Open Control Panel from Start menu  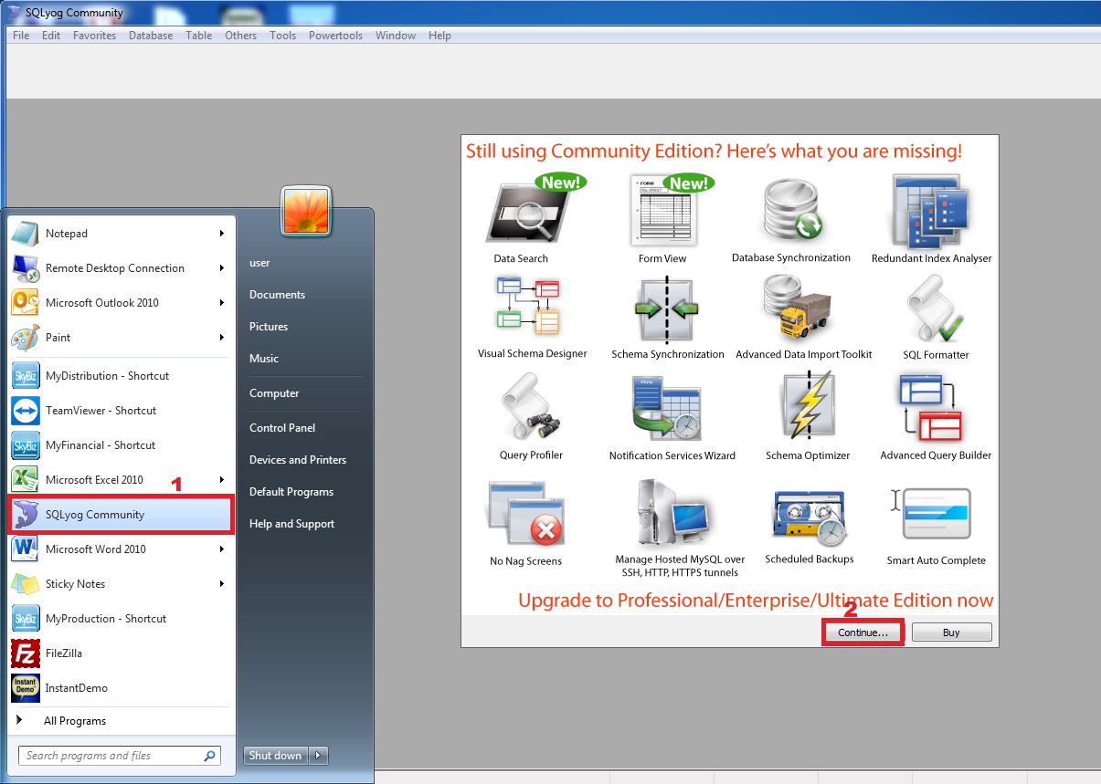pos(281,428)
